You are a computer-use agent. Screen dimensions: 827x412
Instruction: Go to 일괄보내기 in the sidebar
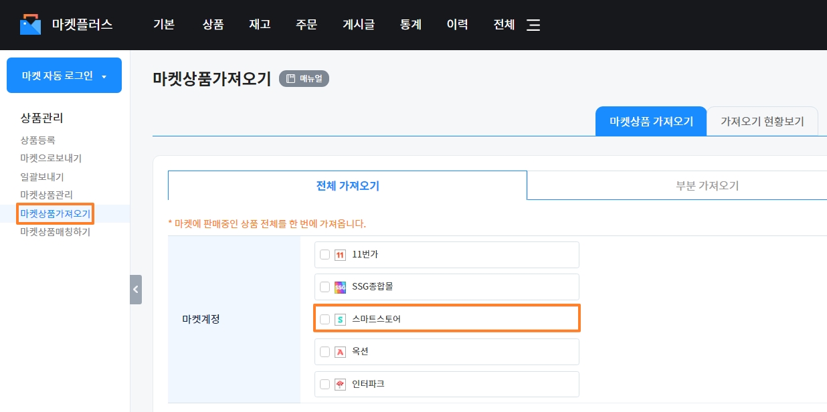42,177
